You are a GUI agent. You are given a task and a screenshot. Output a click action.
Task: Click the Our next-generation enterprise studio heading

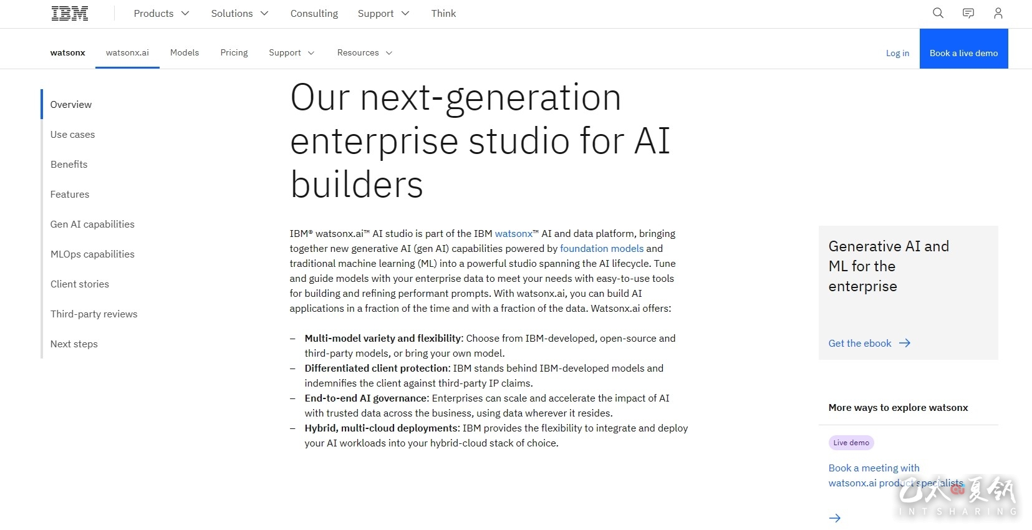point(480,141)
